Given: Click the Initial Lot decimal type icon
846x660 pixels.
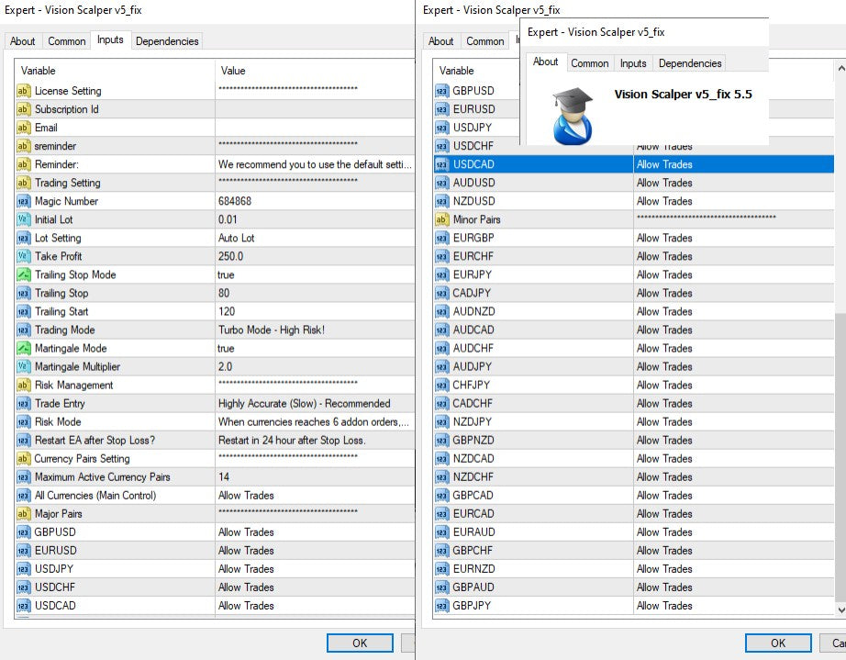Looking at the screenshot, I should 23,219.
